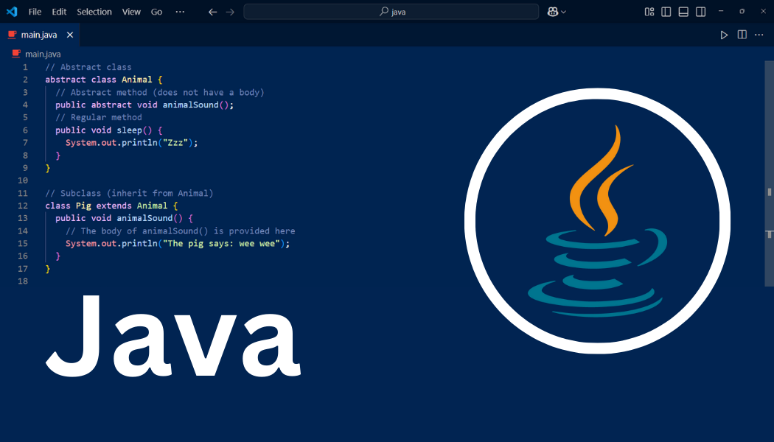
Task: Click the comment '// Abstract class'
Action: tap(88, 67)
